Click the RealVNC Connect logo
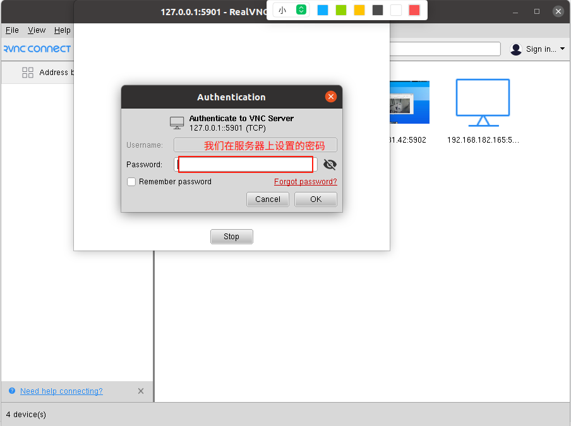The height and width of the screenshot is (426, 571). (x=37, y=49)
